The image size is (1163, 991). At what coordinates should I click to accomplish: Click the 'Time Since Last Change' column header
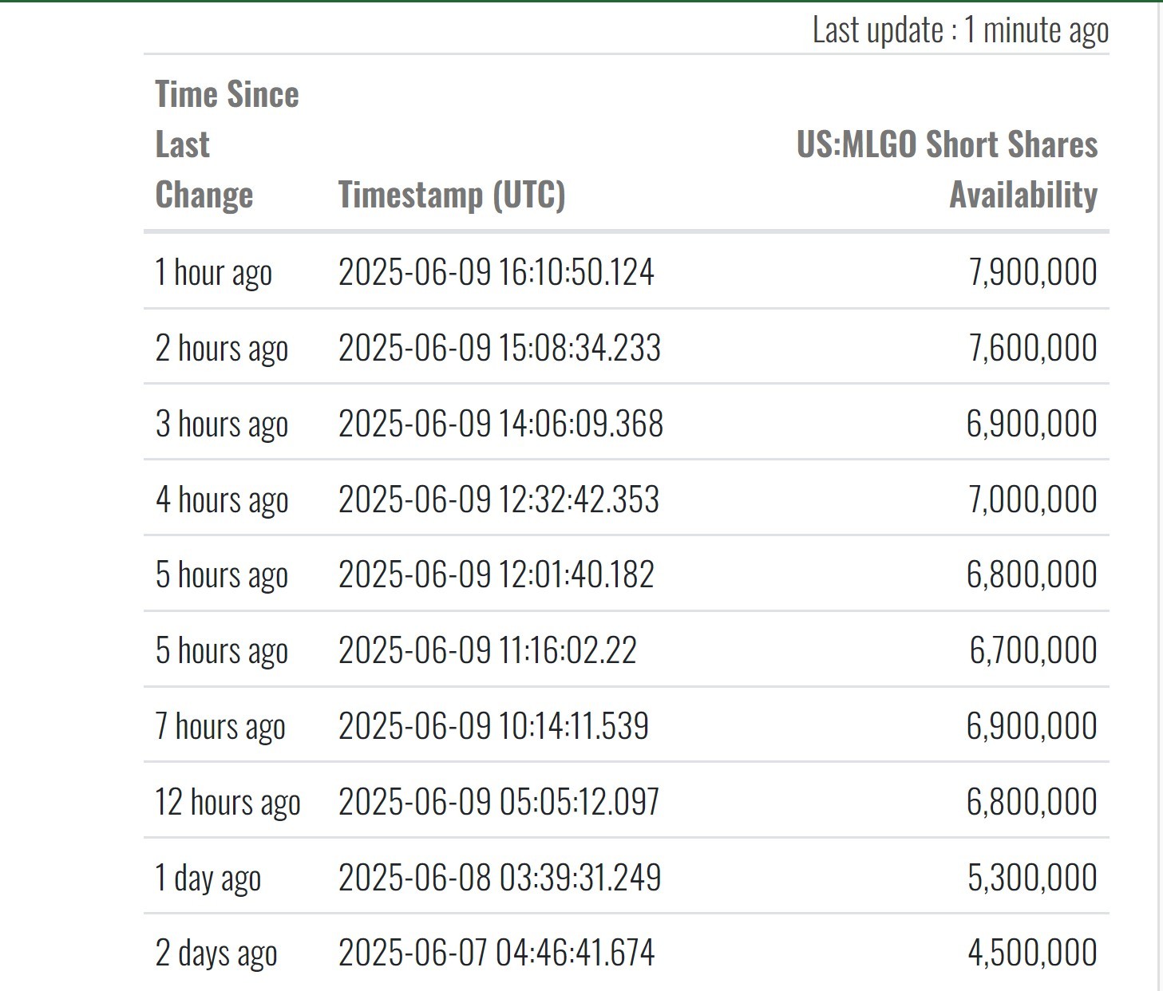click(x=227, y=144)
